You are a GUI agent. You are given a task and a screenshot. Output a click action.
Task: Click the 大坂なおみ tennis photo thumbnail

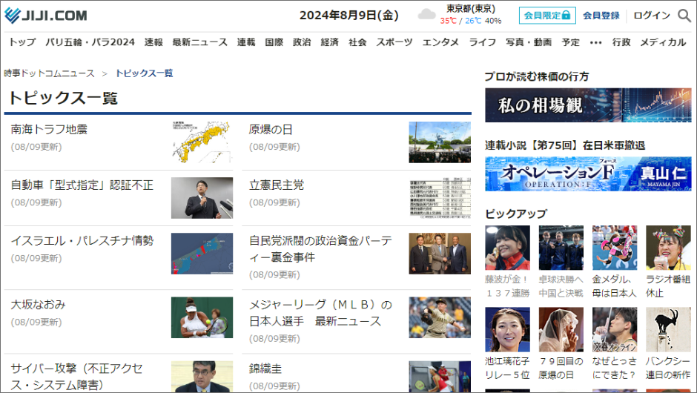[x=202, y=317]
